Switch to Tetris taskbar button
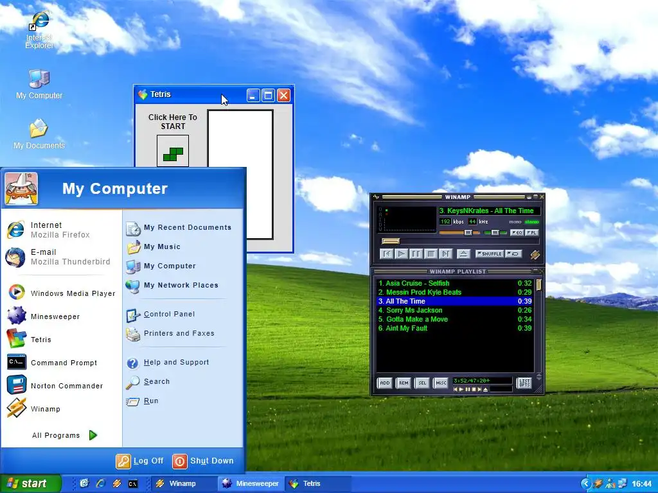Image resolution: width=658 pixels, height=493 pixels. 318,483
